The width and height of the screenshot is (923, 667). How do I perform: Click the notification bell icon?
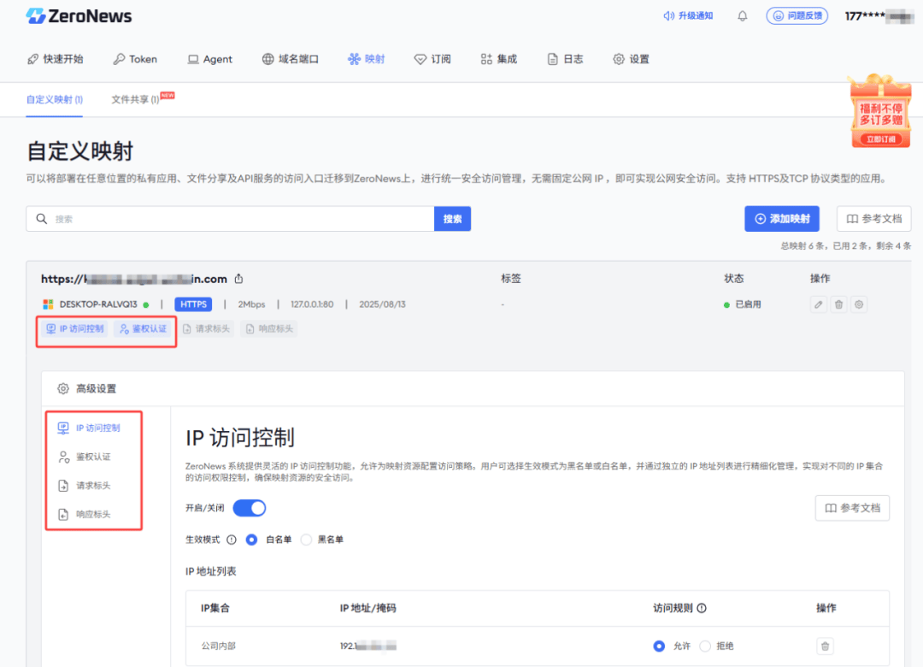point(743,16)
